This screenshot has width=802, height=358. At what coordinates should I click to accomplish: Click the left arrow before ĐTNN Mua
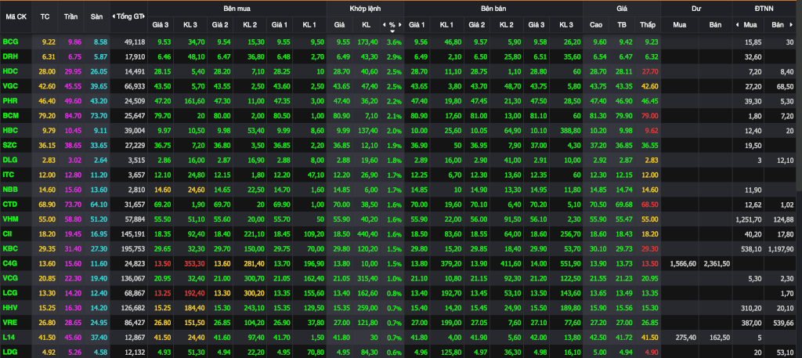[737, 24]
